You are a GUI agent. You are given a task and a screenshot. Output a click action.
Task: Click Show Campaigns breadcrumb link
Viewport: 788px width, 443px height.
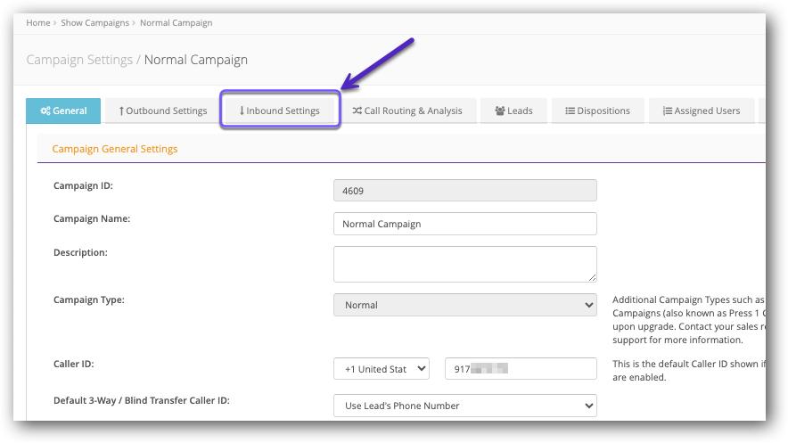[95, 22]
